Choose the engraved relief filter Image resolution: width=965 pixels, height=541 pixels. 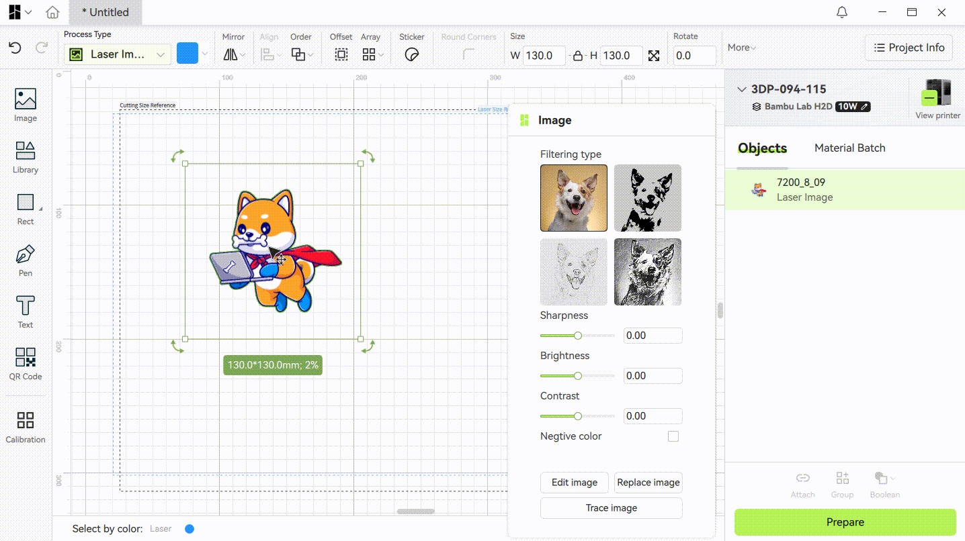[648, 272]
